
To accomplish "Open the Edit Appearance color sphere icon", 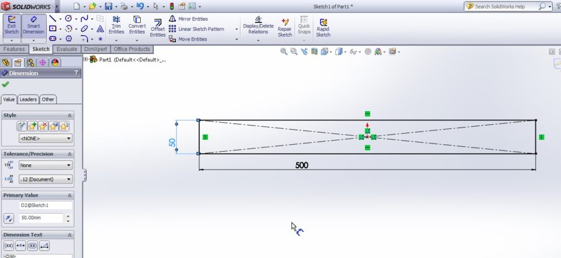I will pos(378,51).
